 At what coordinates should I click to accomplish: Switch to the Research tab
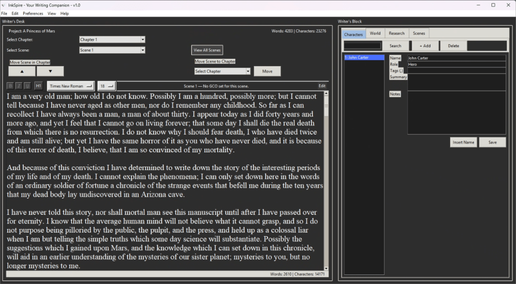click(x=397, y=33)
